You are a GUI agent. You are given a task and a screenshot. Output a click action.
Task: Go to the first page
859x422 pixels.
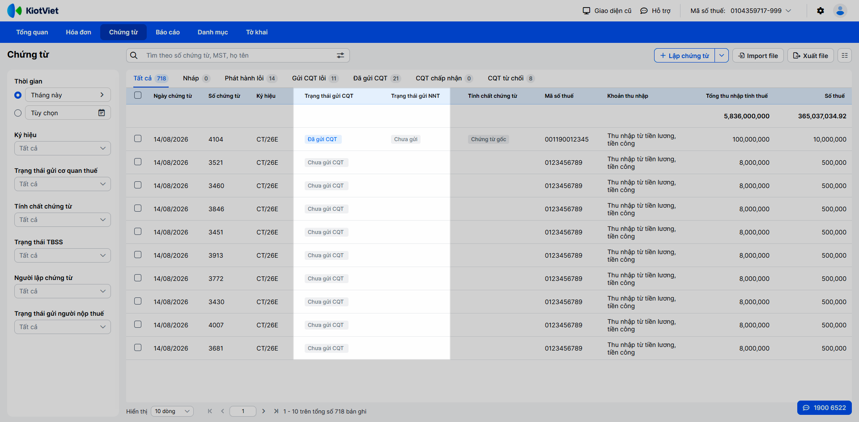pyautogui.click(x=210, y=411)
